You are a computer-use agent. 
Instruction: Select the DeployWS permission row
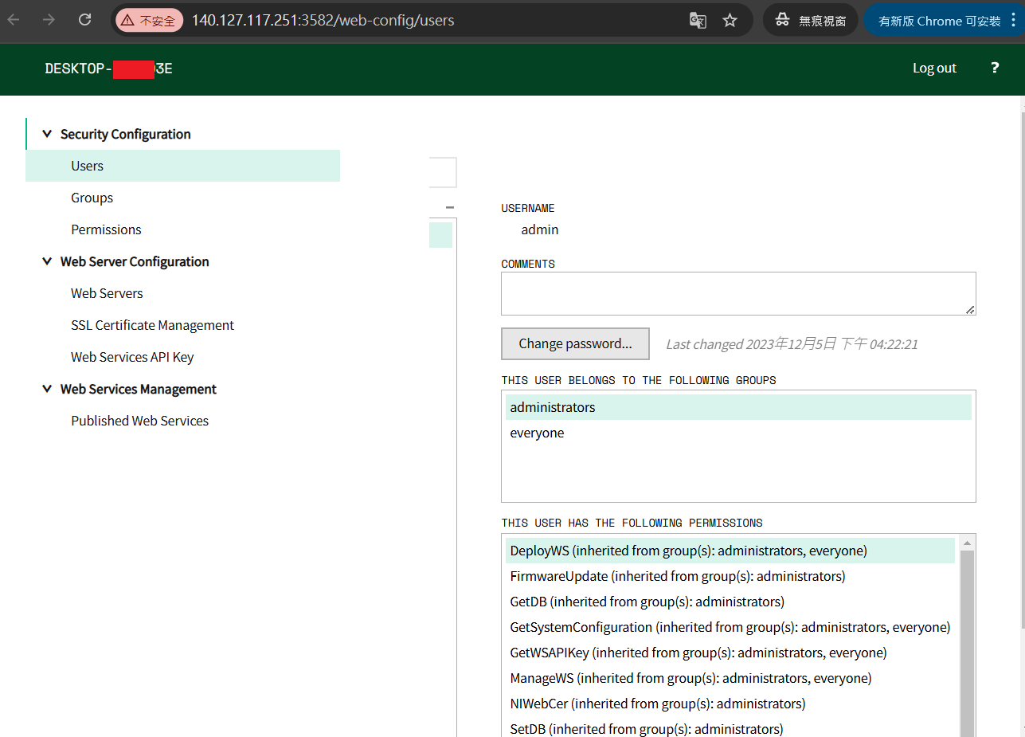pyautogui.click(x=730, y=551)
